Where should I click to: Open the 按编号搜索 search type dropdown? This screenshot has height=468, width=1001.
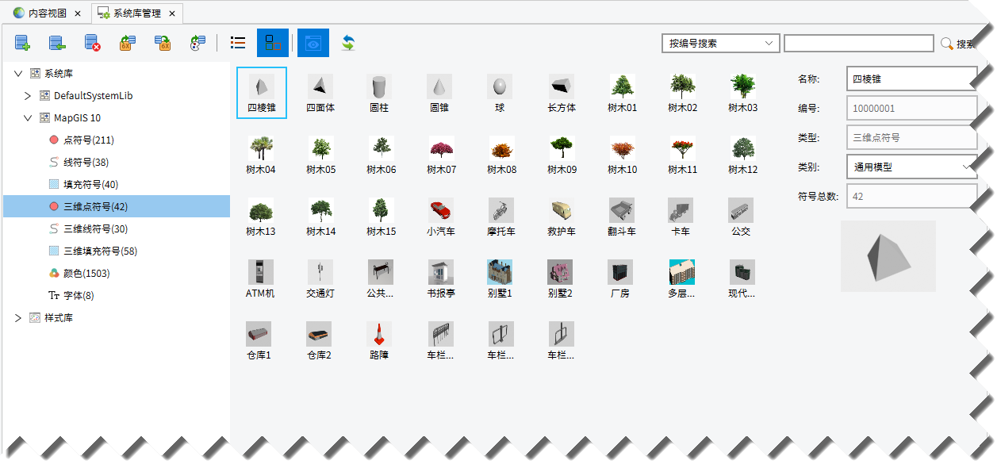tap(721, 44)
